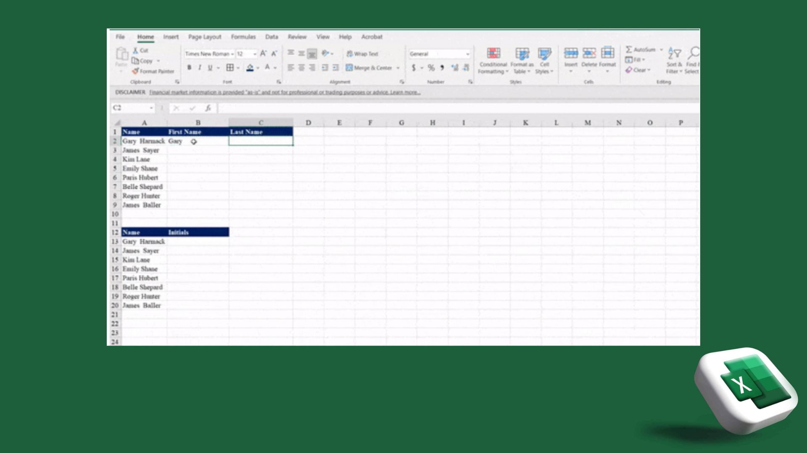807x453 pixels.
Task: Click AutoSum sigma button
Action: tap(641, 49)
